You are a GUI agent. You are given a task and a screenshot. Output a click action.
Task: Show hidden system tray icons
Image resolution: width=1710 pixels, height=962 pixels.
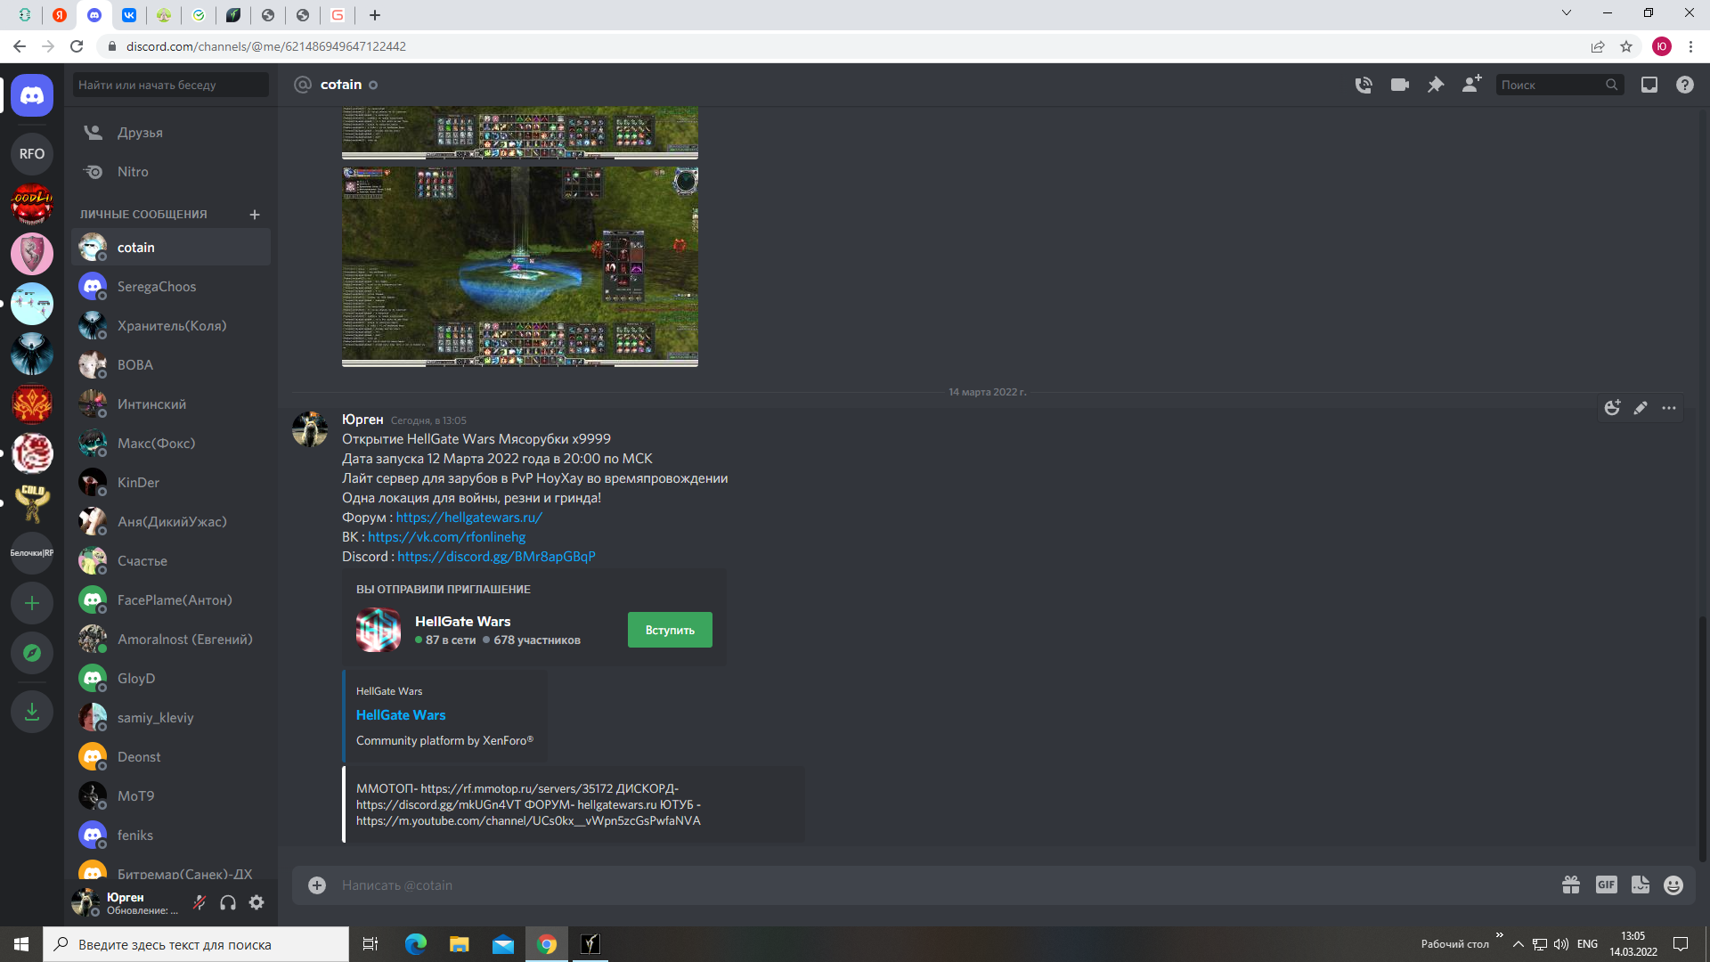click(x=1519, y=944)
